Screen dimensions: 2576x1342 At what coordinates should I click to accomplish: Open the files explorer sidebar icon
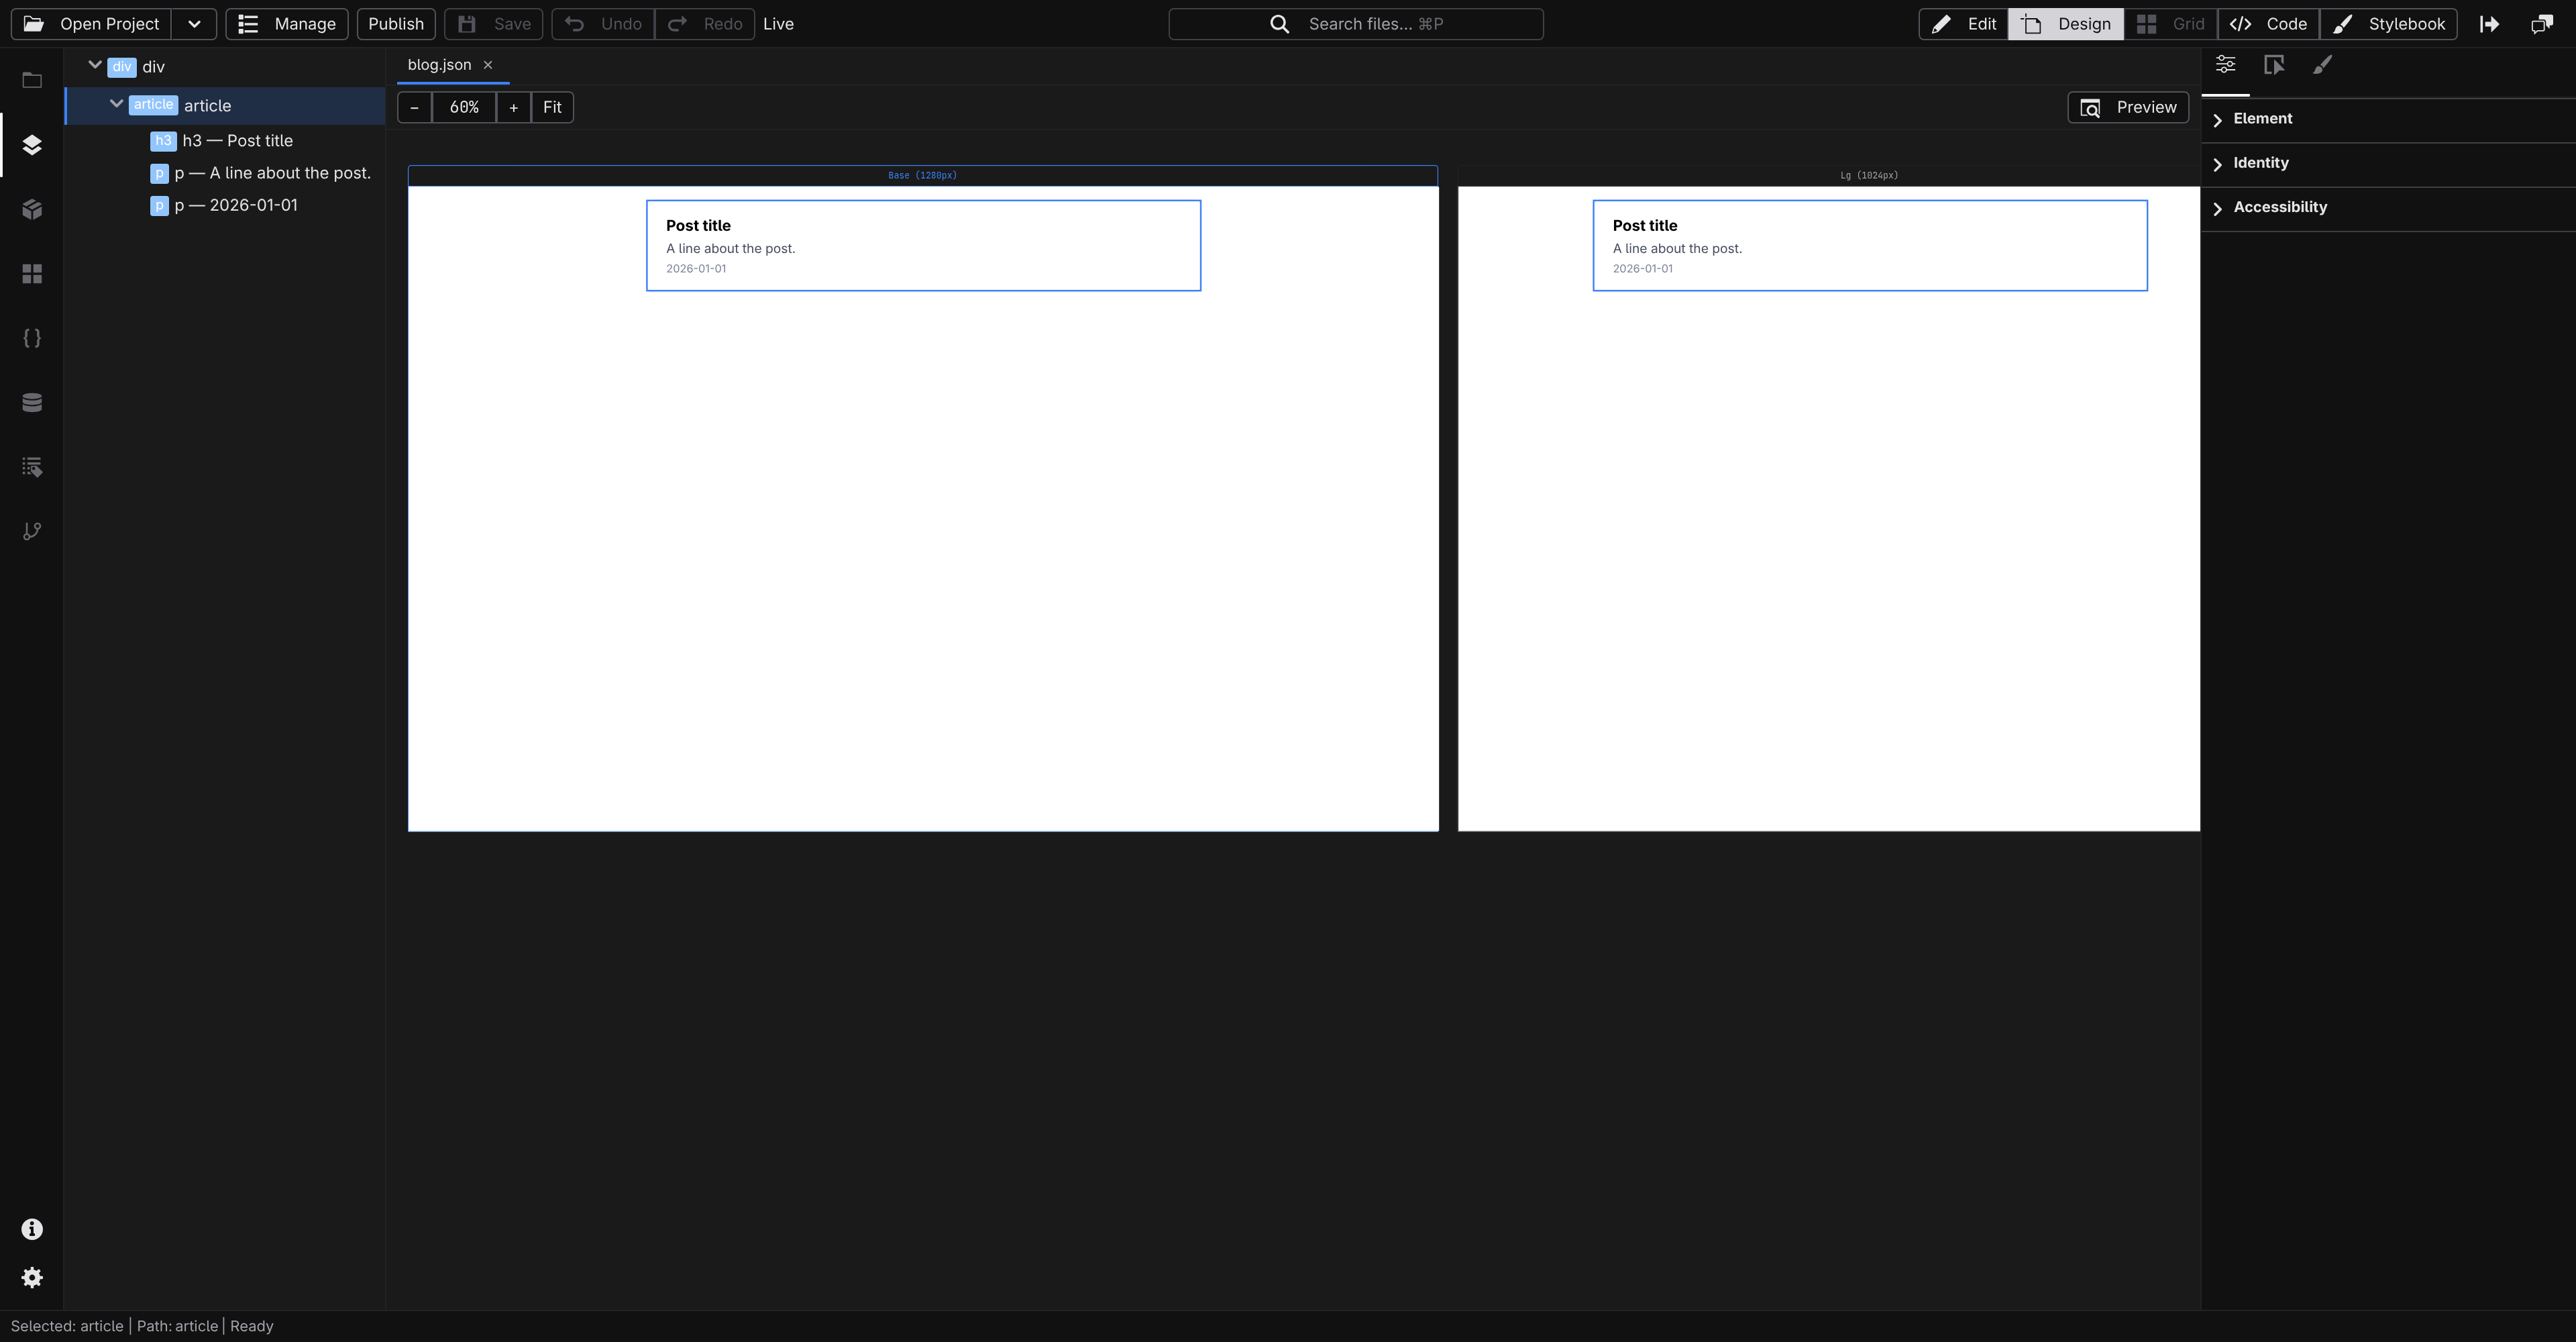(32, 81)
